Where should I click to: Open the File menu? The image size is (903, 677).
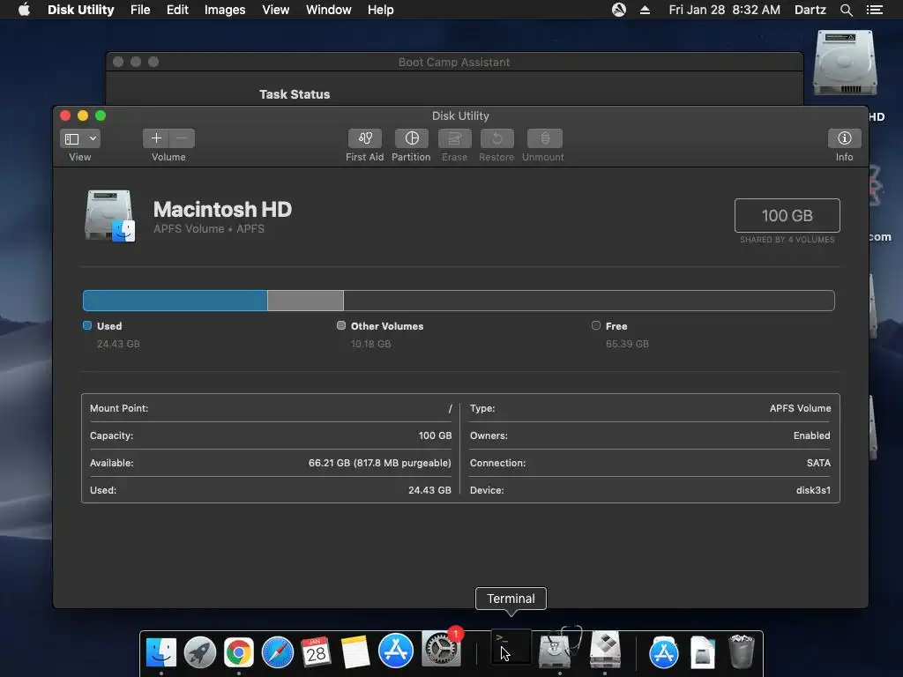click(x=140, y=10)
